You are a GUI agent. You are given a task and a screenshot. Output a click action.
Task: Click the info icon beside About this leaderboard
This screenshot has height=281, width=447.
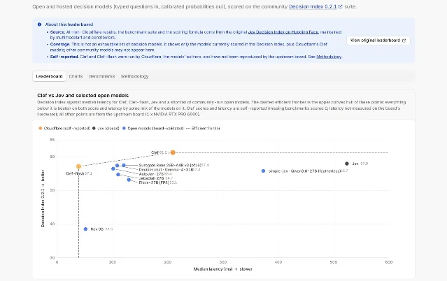point(39,24)
